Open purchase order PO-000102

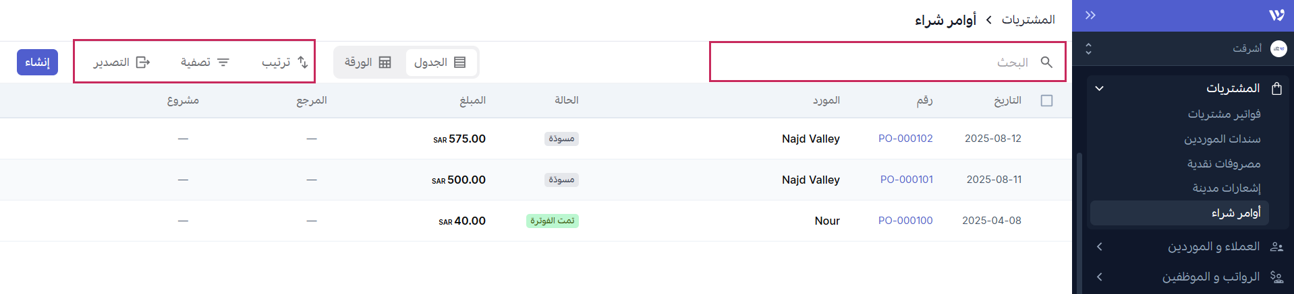pos(905,139)
